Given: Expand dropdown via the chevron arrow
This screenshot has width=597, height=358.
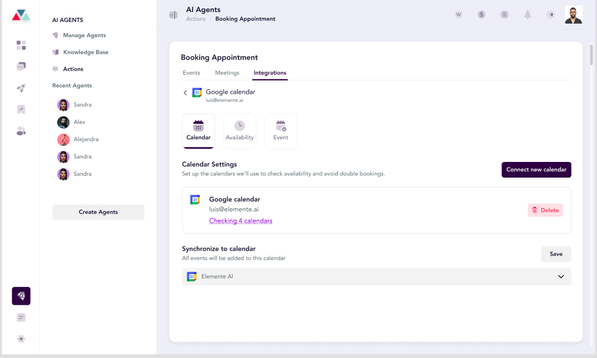Looking at the screenshot, I should (561, 277).
